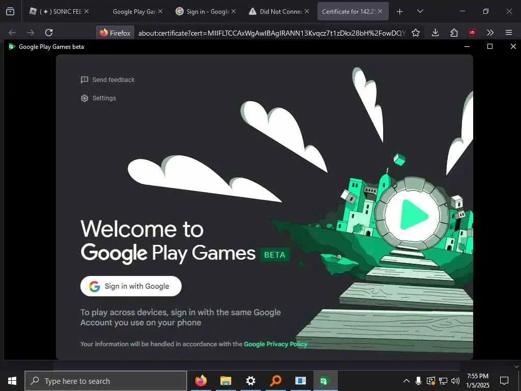Expand the list all tabs dropdown
This screenshot has height=391, width=521.
coord(420,11)
